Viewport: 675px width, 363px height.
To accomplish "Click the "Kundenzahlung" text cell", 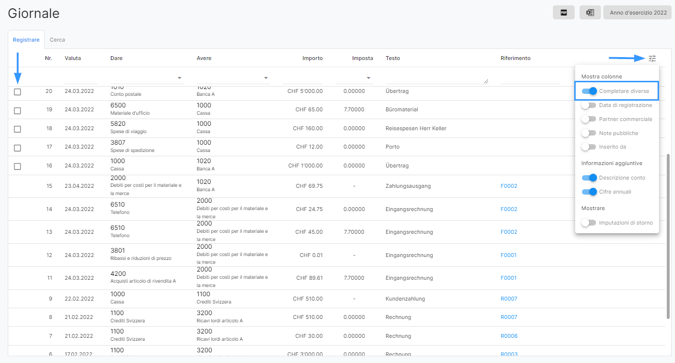I will pos(405,299).
